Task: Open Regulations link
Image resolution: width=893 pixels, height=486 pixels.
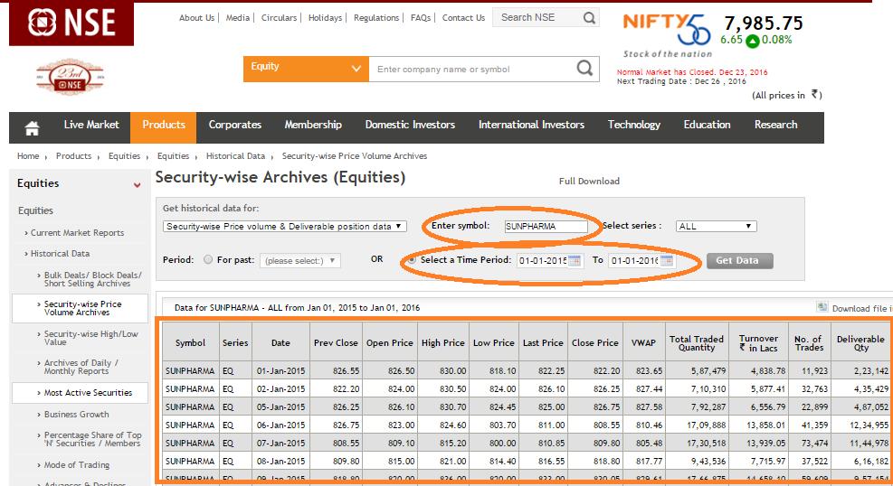Action: tap(376, 18)
